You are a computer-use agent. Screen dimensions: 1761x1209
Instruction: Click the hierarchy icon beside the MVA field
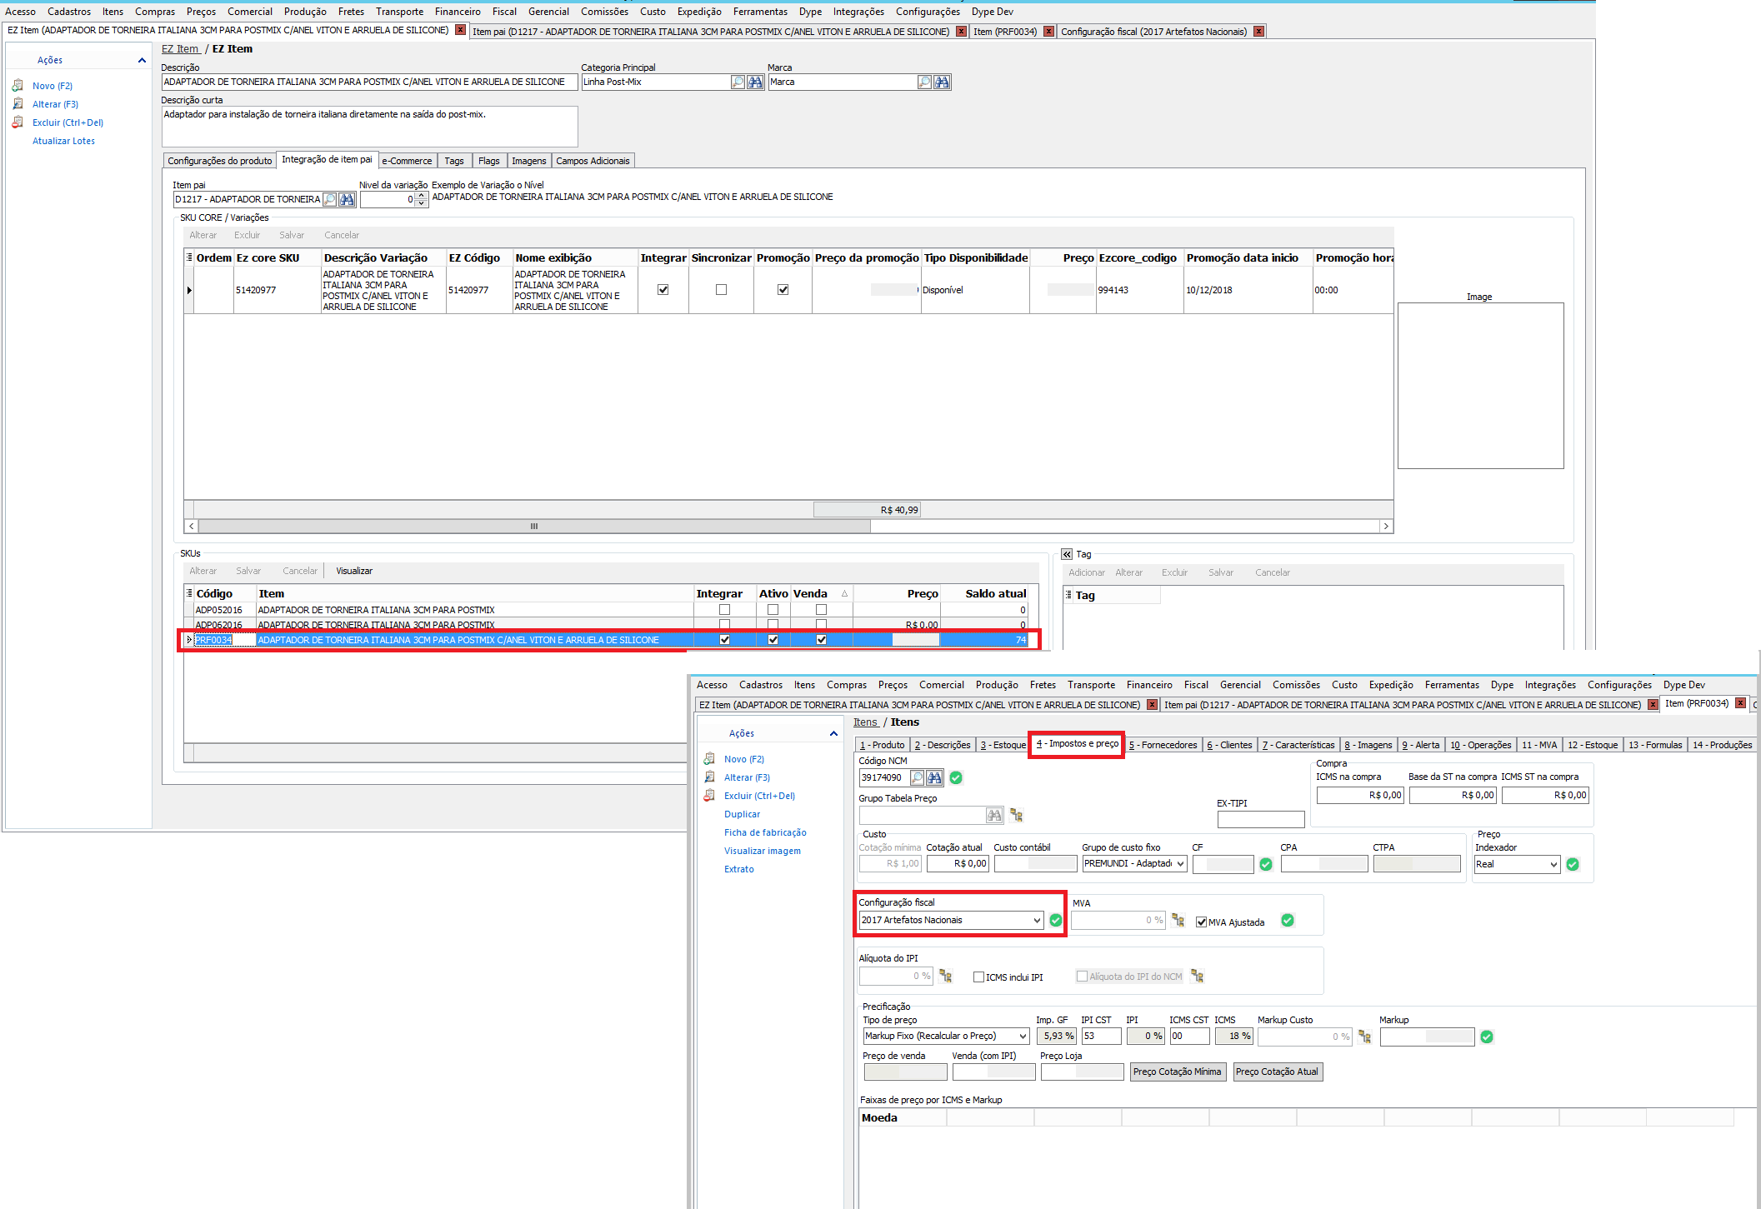(x=1178, y=920)
